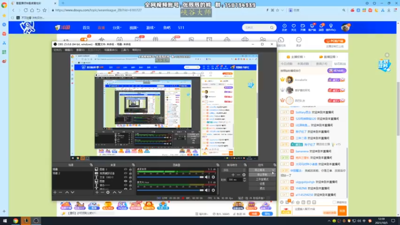This screenshot has width=400, height=225.
Task: Open OBS settings button in controls
Action: point(262,183)
